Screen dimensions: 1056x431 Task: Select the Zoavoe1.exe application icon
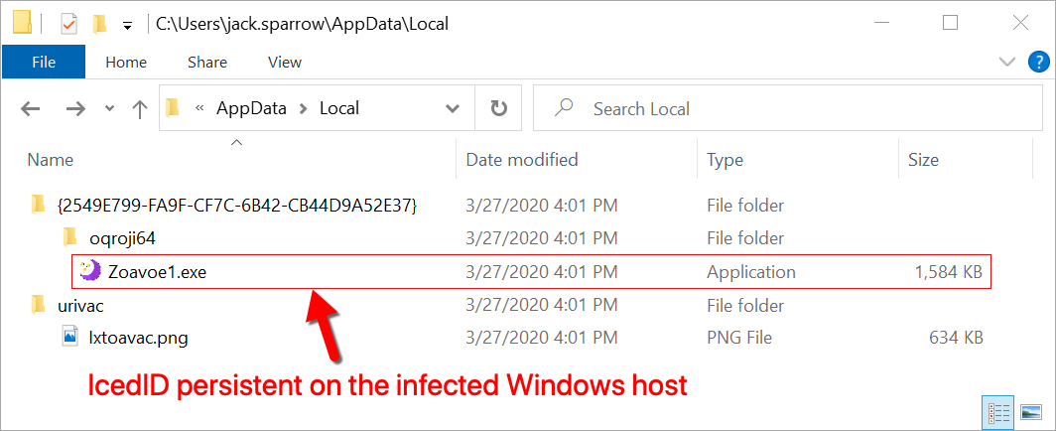click(x=89, y=271)
